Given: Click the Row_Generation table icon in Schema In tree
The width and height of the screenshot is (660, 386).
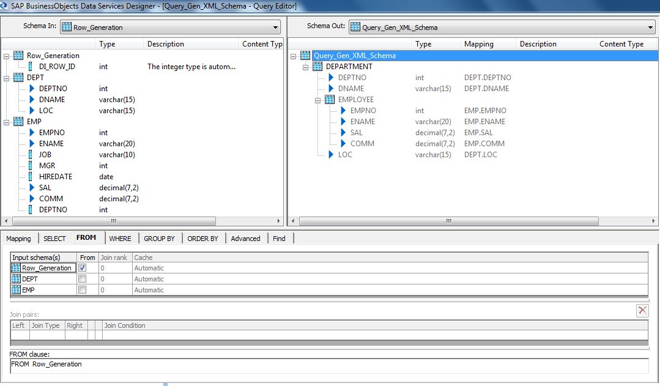Looking at the screenshot, I should pos(18,56).
